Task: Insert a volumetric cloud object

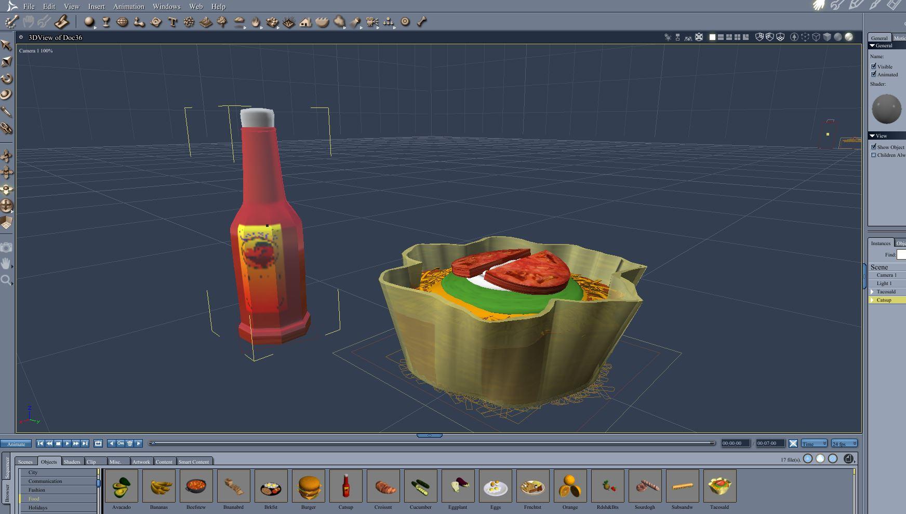Action: click(x=239, y=22)
